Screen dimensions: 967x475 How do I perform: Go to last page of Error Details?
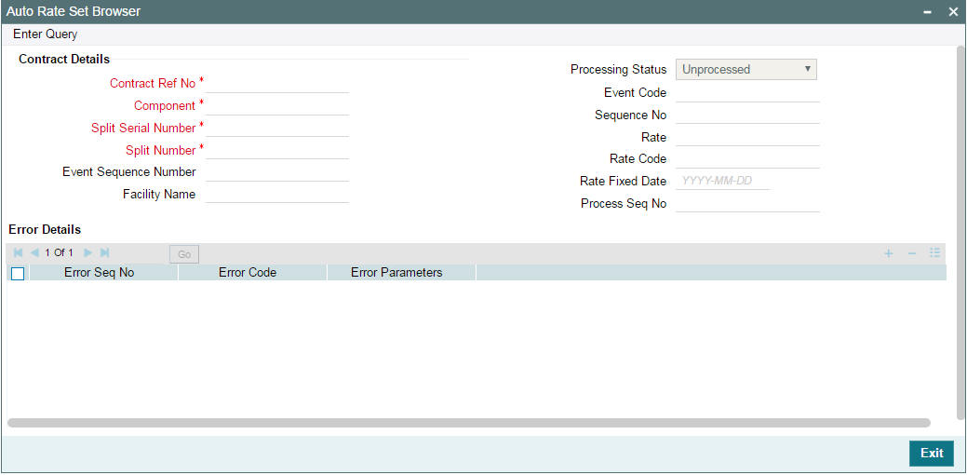tap(105, 253)
